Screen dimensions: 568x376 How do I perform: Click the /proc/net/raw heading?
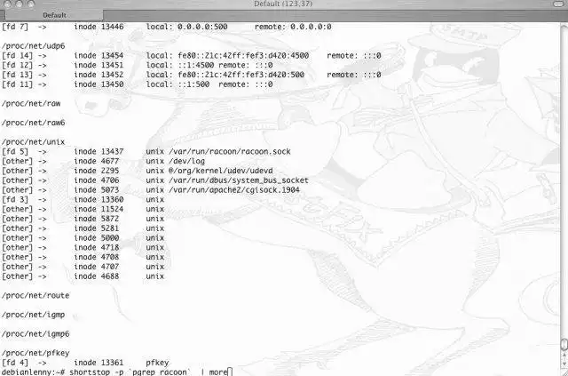point(31,104)
